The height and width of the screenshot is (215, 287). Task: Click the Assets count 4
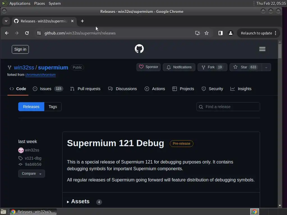(99, 202)
